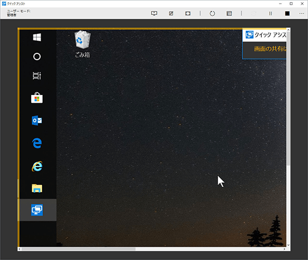308x260 pixels.
Task: Open Internet Explorer on remote taskbar
Action: [37, 166]
